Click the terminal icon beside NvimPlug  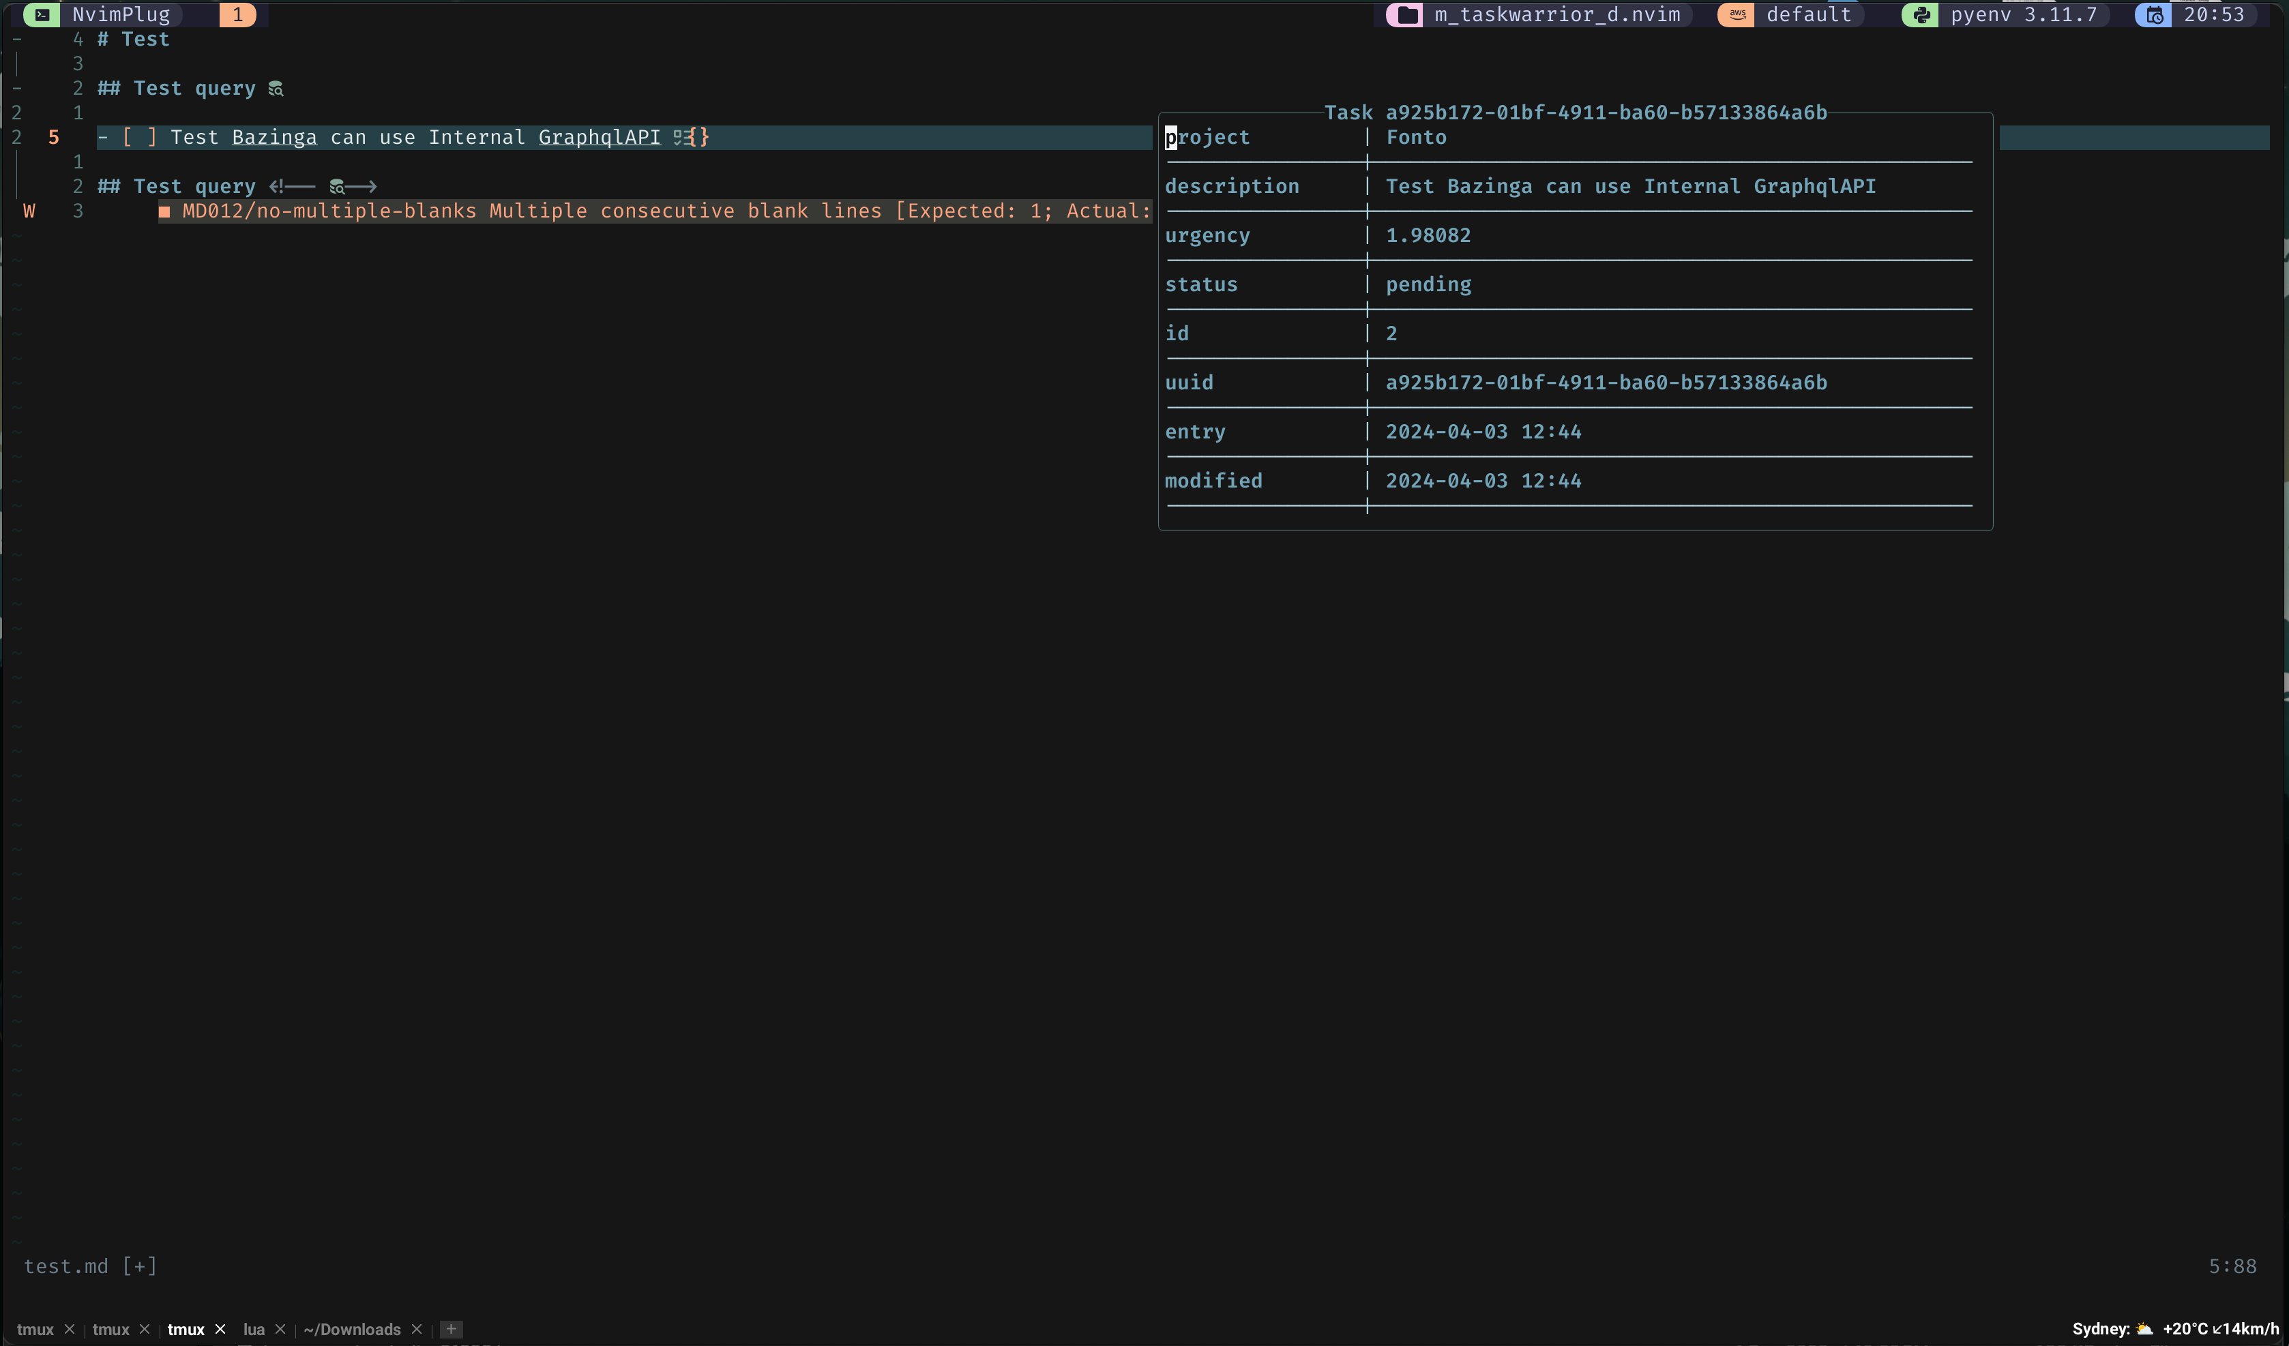pyautogui.click(x=42, y=14)
